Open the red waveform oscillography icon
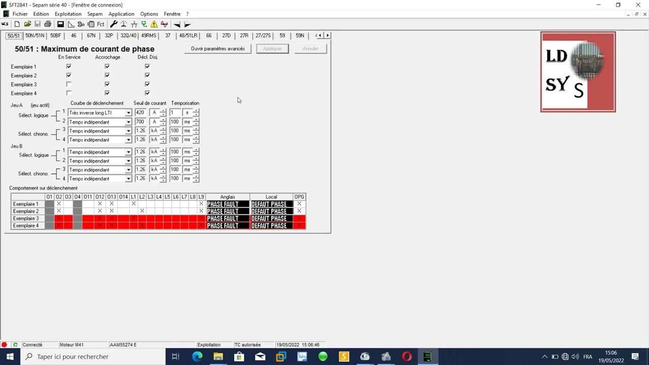 pos(164,24)
